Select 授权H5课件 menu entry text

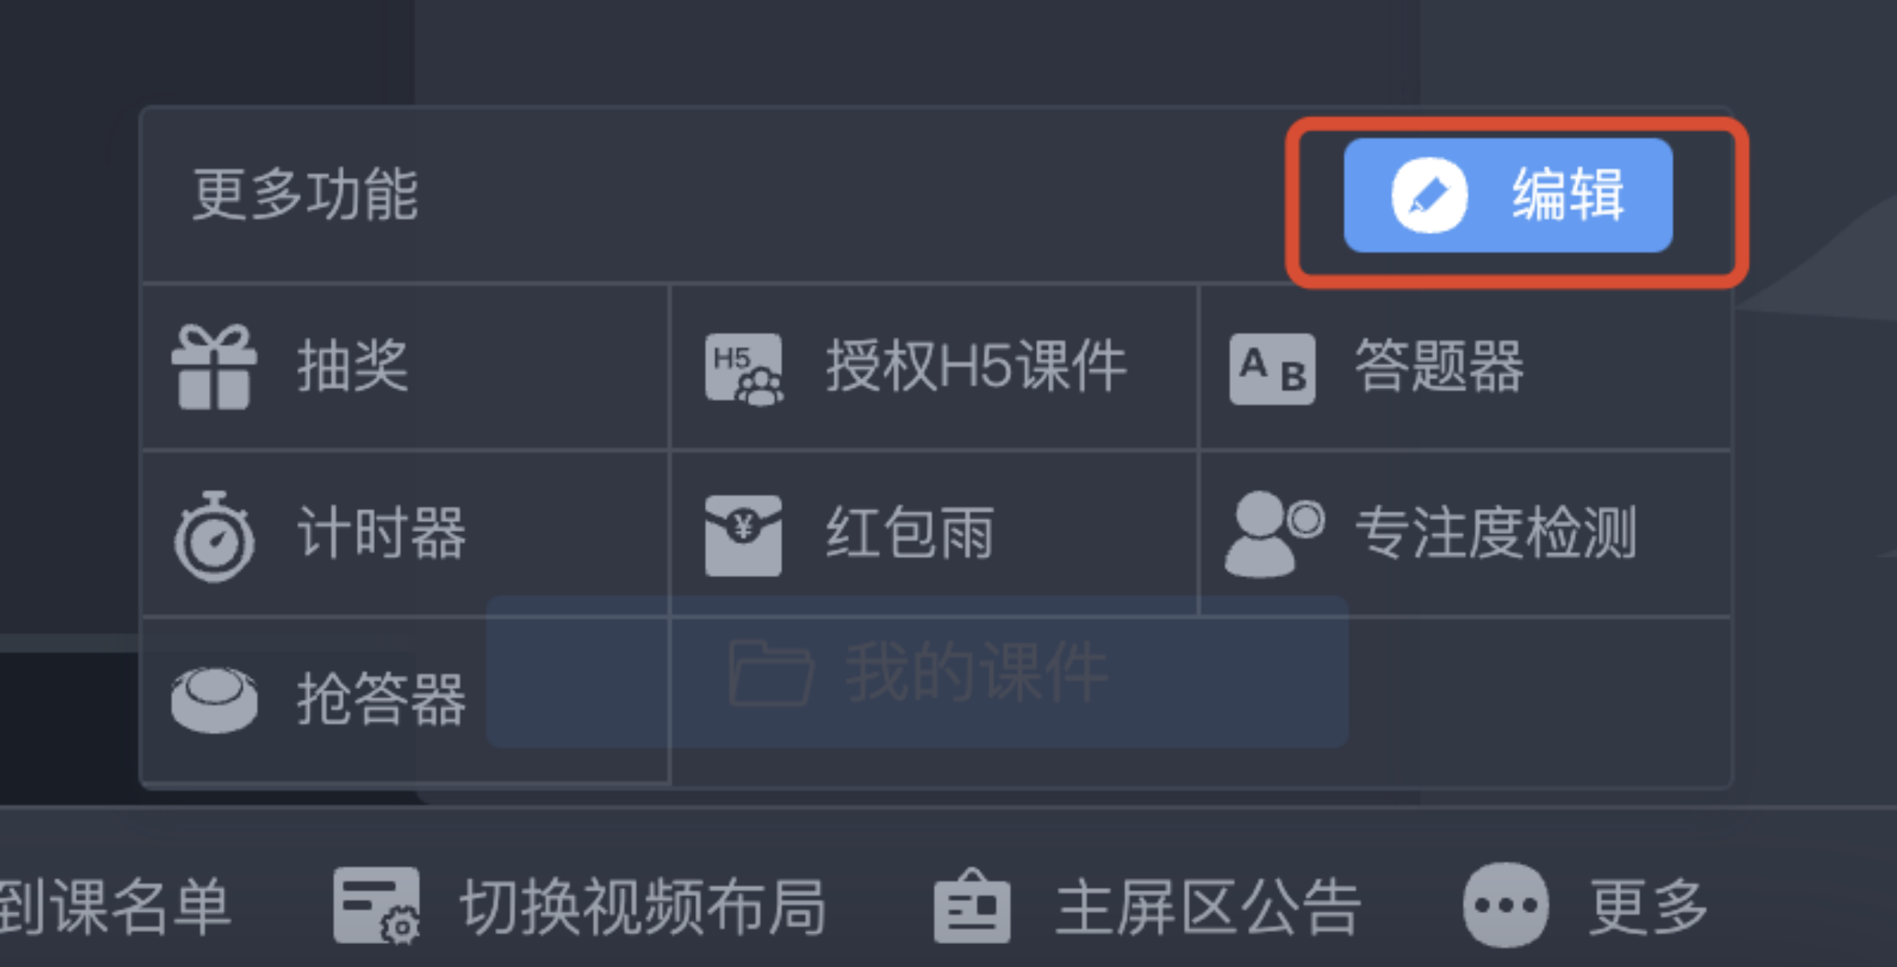pyautogui.click(x=977, y=365)
